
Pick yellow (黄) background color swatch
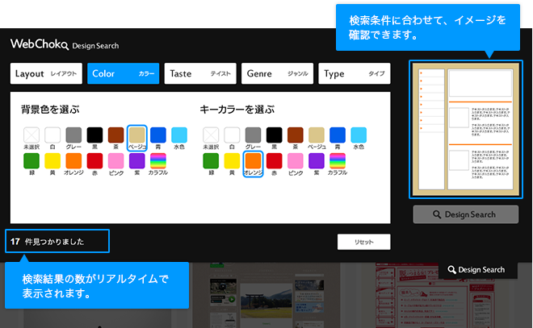[x=52, y=161]
